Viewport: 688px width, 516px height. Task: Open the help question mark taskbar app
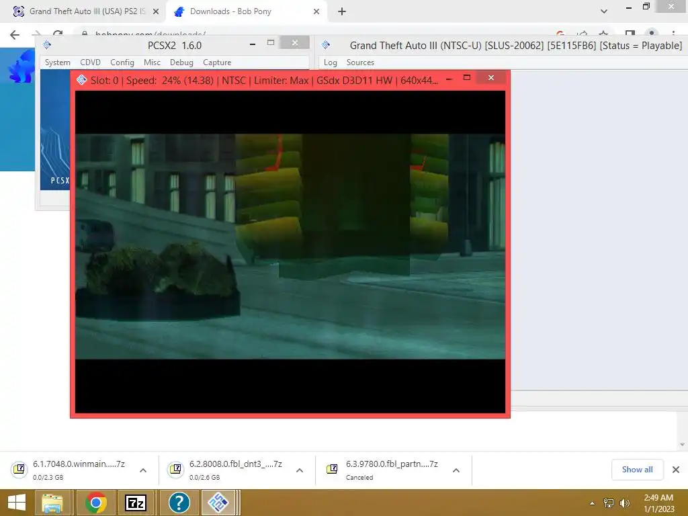tap(179, 503)
